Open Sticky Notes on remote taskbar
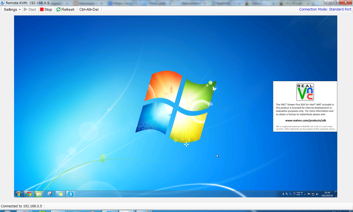 tap(60, 194)
